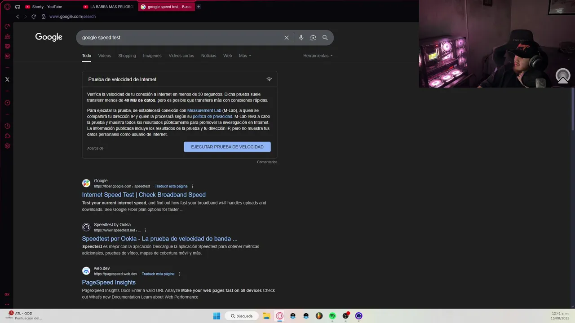Open Extensions cube icon in sidebar
The image size is (575, 323).
click(7, 136)
